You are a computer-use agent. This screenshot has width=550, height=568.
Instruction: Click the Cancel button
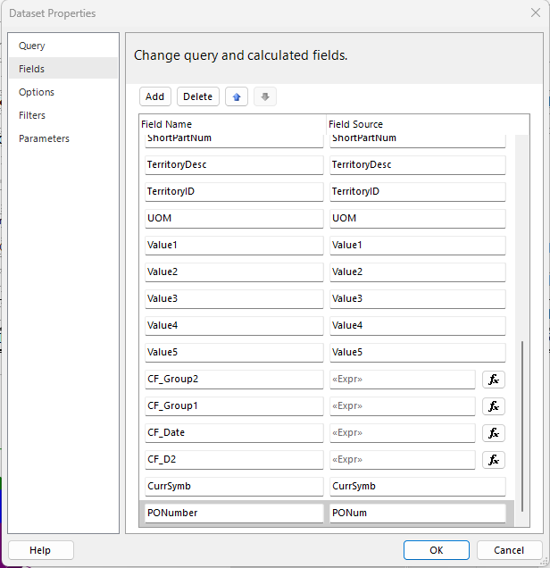(x=509, y=550)
